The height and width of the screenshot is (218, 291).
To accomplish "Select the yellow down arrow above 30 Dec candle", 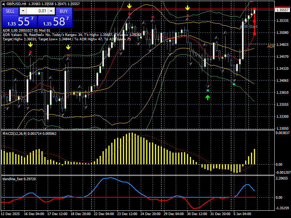I will (x=187, y=8).
